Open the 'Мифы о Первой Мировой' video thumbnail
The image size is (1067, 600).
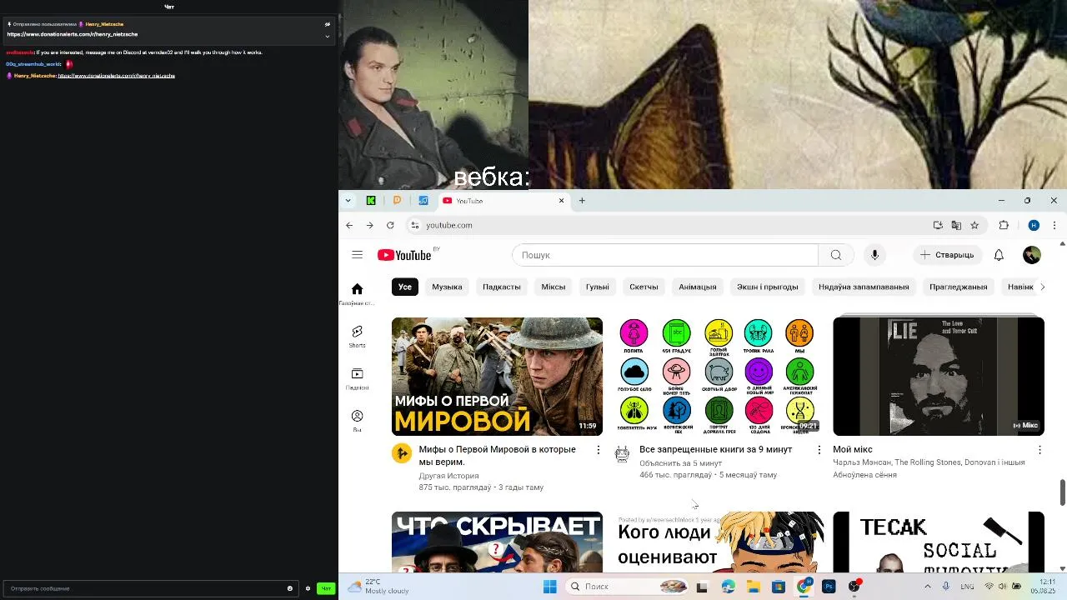497,376
